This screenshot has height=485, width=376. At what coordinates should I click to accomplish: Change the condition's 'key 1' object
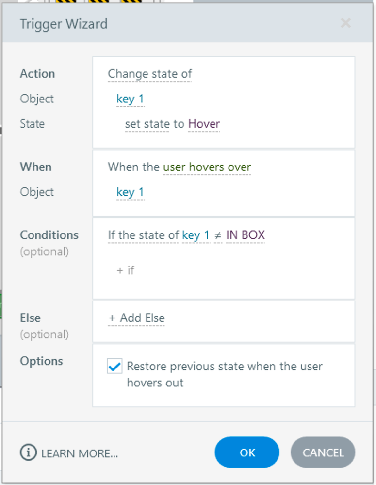coord(196,235)
